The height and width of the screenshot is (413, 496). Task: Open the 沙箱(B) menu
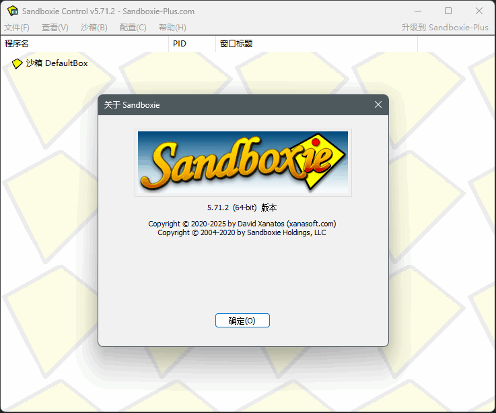coord(94,28)
